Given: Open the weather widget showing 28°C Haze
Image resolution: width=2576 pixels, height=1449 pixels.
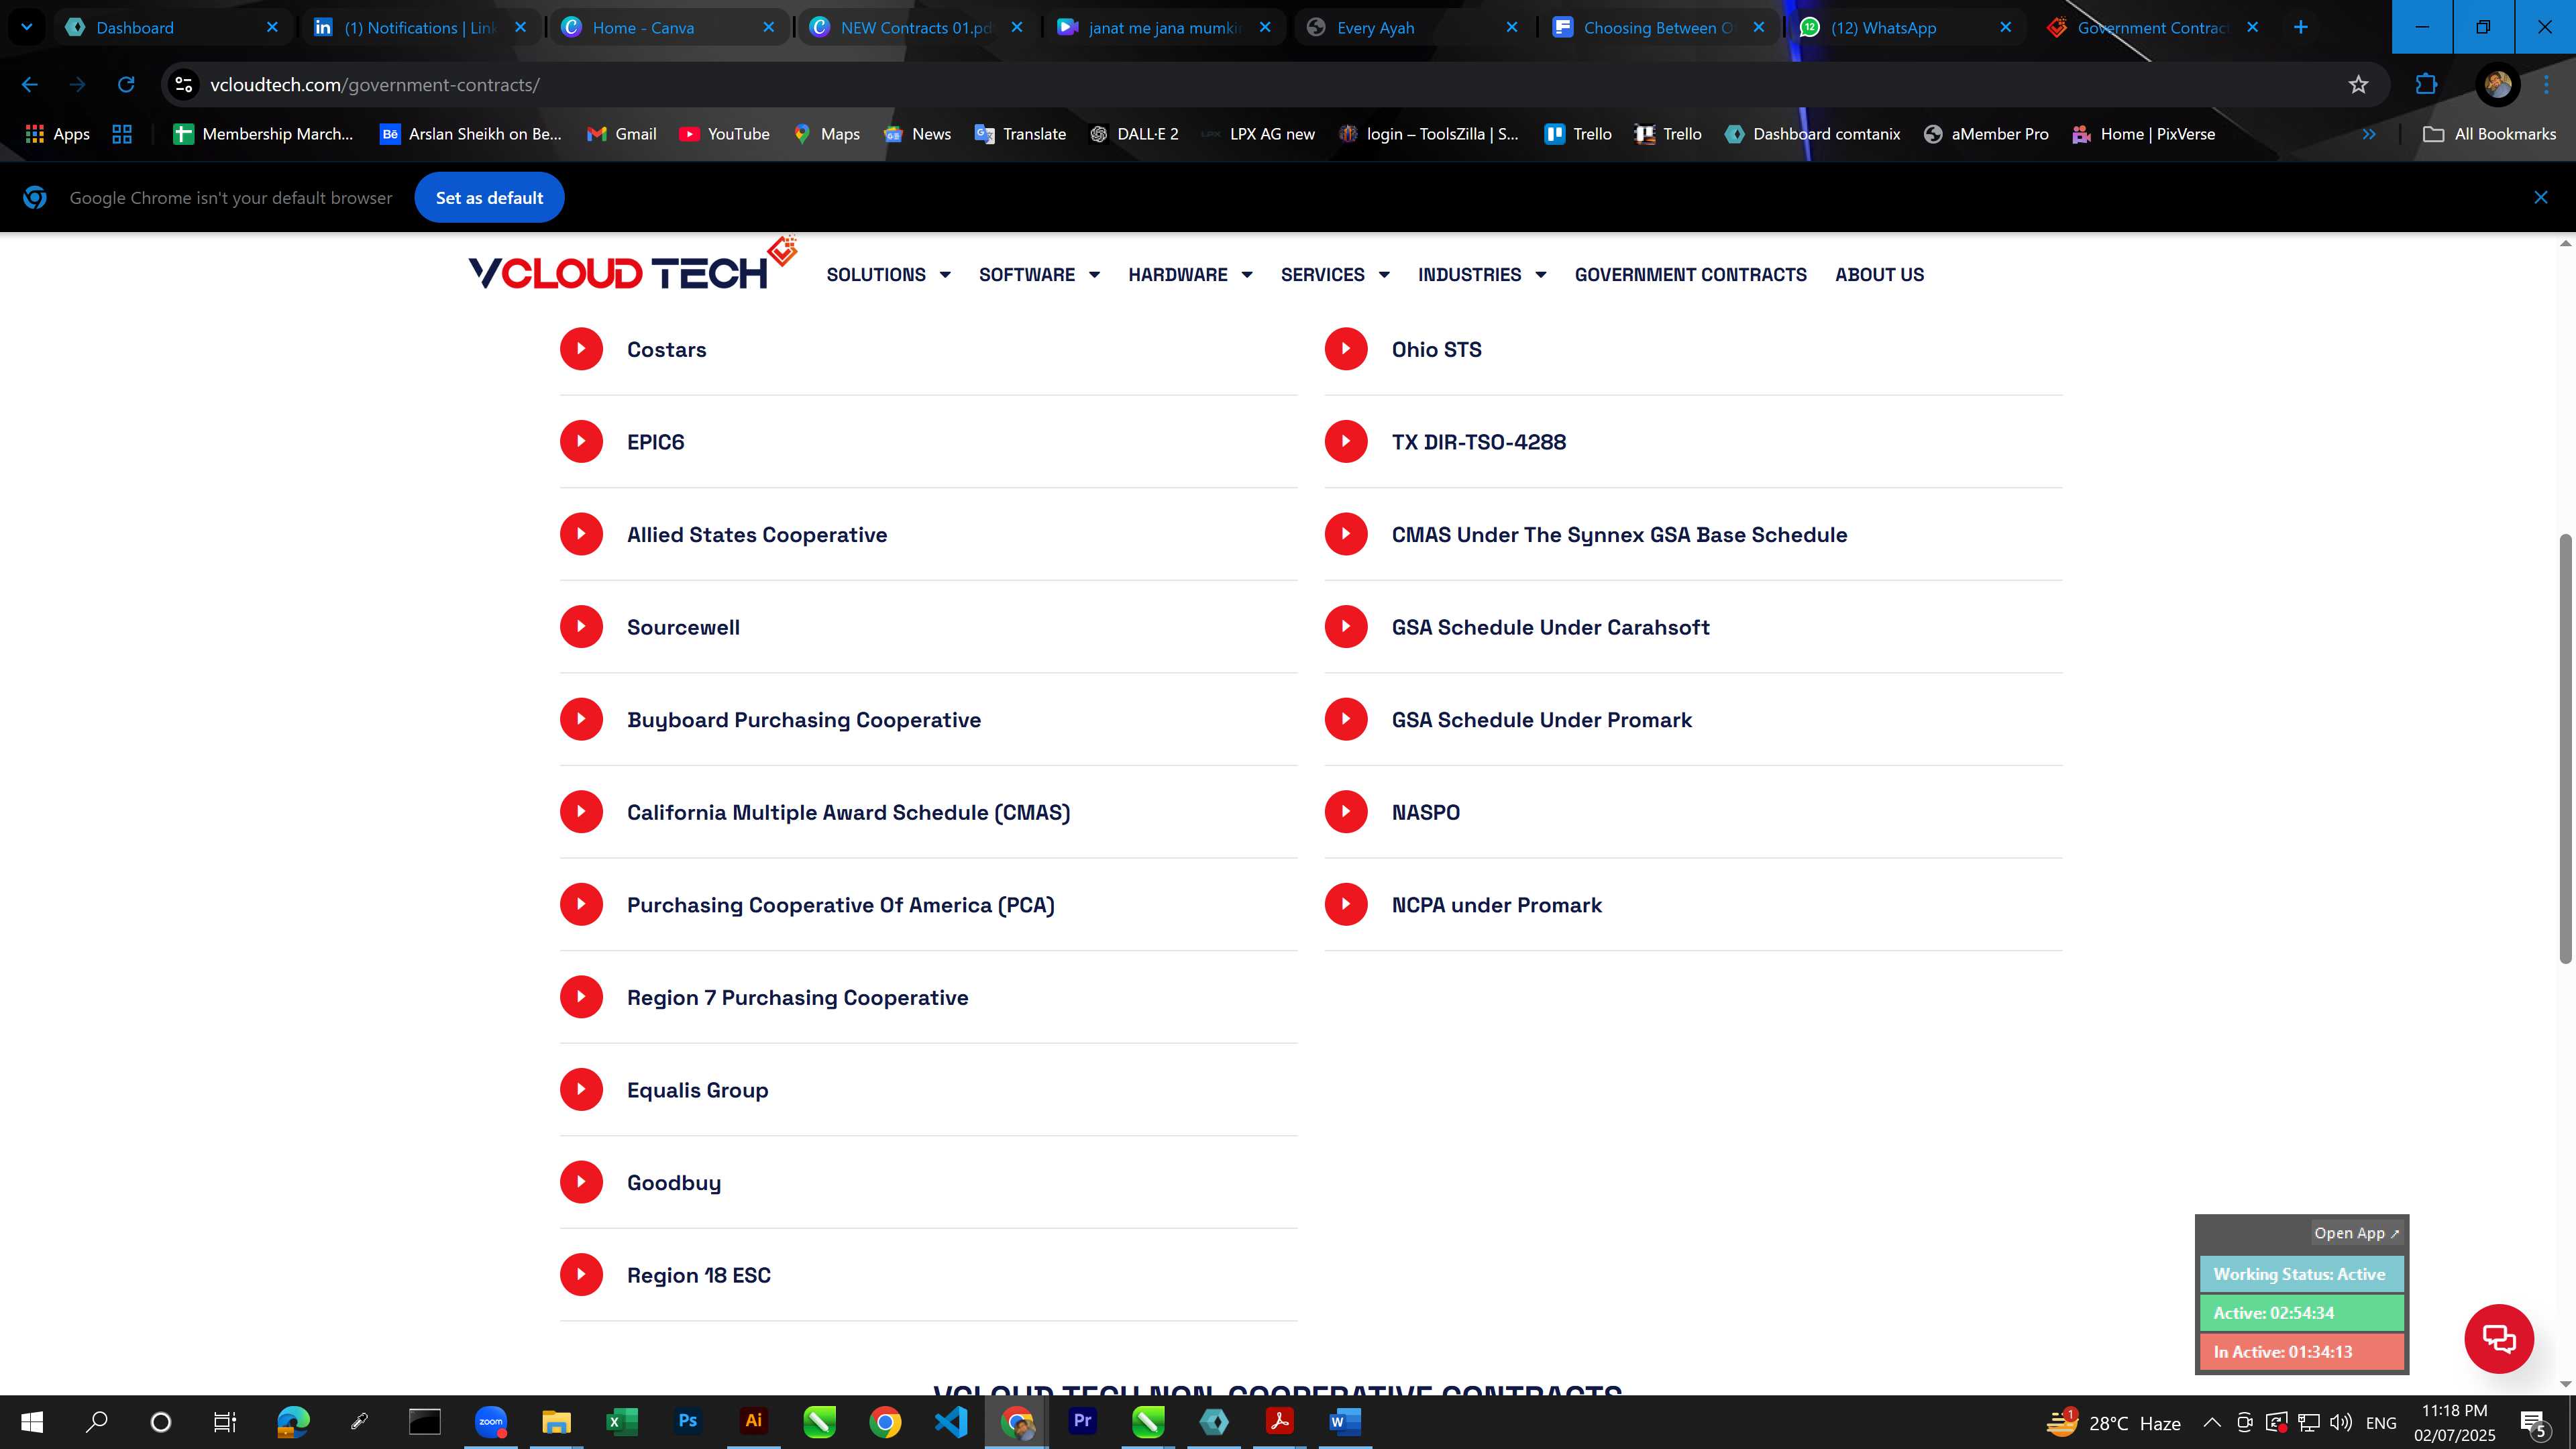Looking at the screenshot, I should click(x=2113, y=1422).
